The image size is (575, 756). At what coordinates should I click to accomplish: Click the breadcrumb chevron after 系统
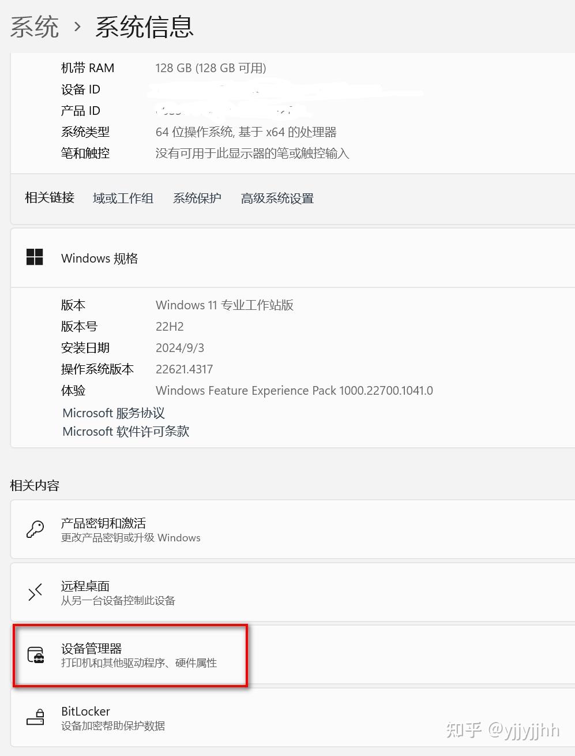click(x=77, y=27)
